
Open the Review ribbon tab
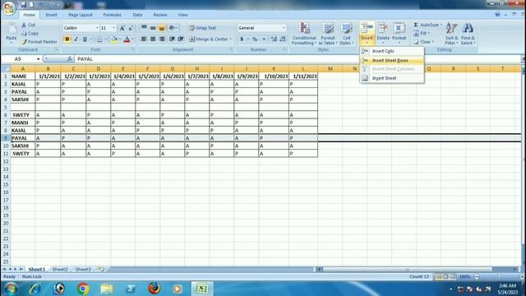tap(160, 15)
